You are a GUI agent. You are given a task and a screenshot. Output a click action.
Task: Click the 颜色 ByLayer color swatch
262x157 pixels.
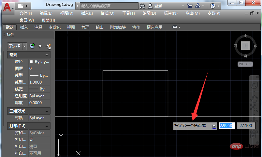tap(31, 62)
